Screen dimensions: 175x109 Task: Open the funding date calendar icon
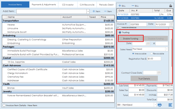tap(148, 43)
